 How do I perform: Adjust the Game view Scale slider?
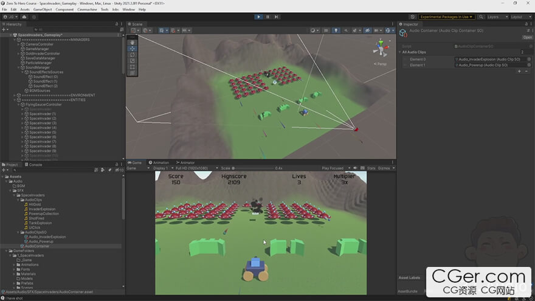(253, 168)
